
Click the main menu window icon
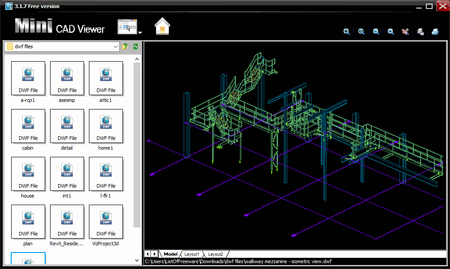coord(127,27)
